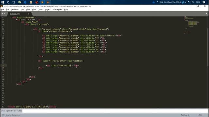Screen dimensions: 209x117
Task: Show hidden system tray icons
Action: point(186,2)
